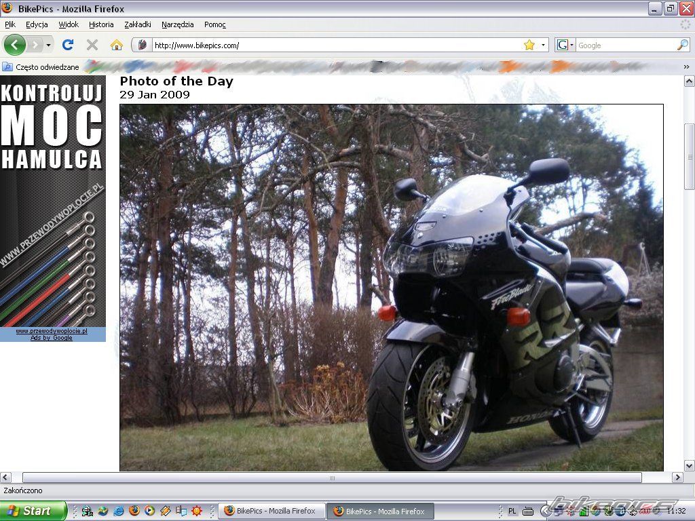Open the Narzędzia menu
The image size is (695, 521).
pyautogui.click(x=178, y=25)
